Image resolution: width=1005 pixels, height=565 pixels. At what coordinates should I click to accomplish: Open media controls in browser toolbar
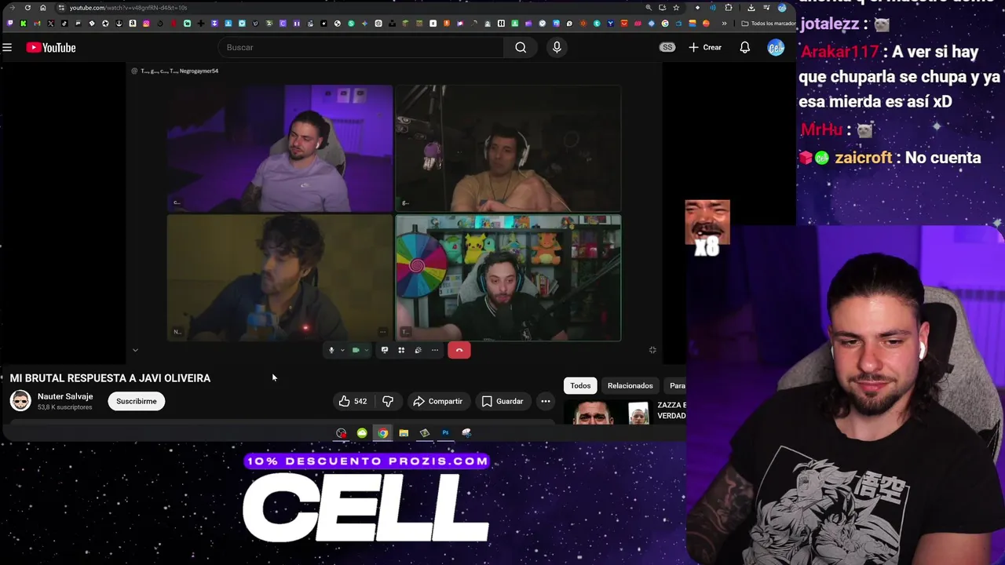(x=767, y=8)
